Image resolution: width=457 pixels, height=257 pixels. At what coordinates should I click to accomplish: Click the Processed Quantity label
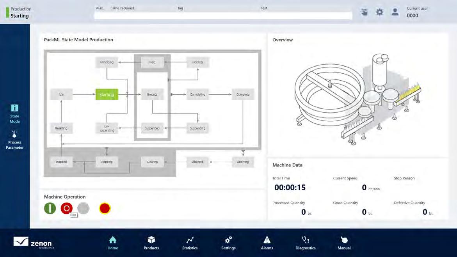coord(288,202)
